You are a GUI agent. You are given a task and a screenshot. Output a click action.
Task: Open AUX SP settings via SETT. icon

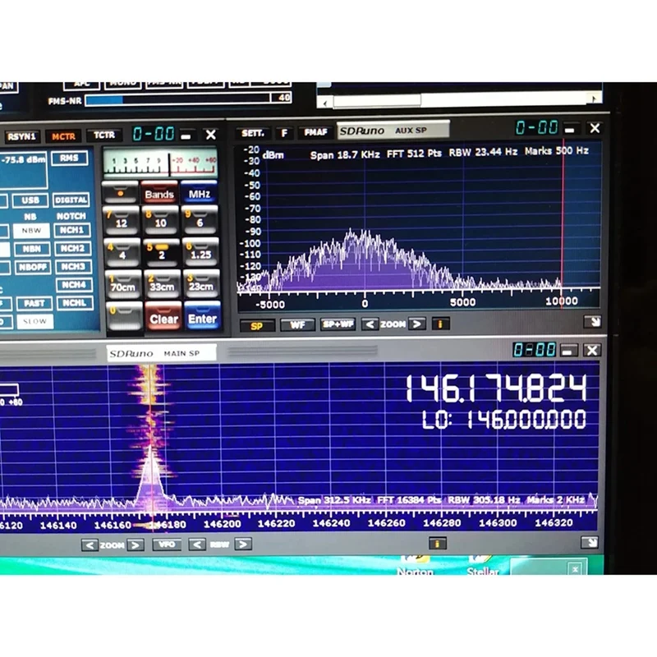pyautogui.click(x=252, y=131)
